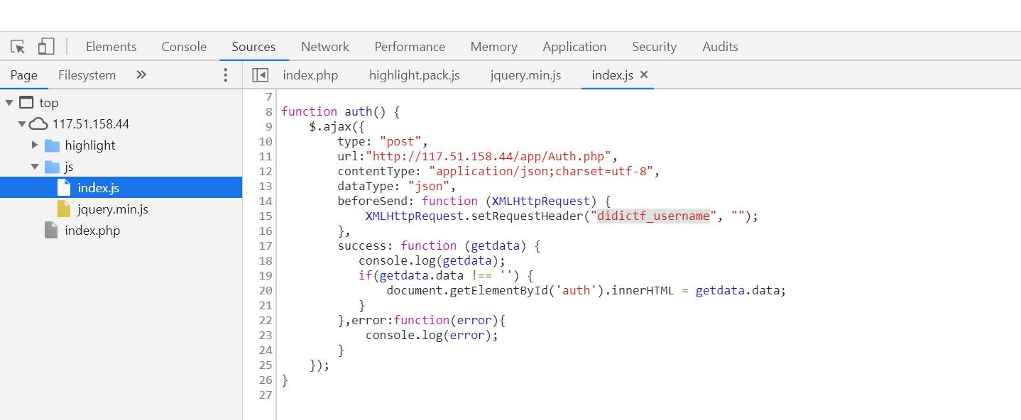Image resolution: width=1021 pixels, height=420 pixels.
Task: Show more navigator tabs chevron
Action: pos(141,74)
